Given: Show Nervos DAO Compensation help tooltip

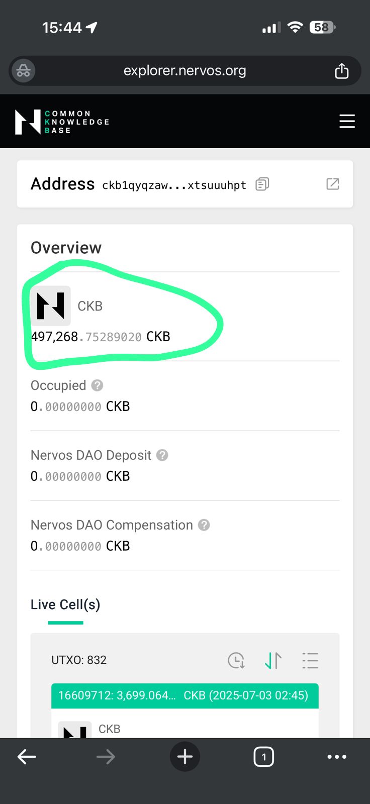Looking at the screenshot, I should [204, 525].
